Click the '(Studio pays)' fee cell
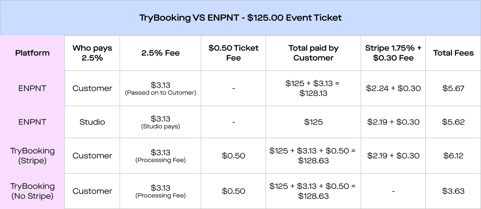The width and height of the screenshot is (481, 209). 160,126
